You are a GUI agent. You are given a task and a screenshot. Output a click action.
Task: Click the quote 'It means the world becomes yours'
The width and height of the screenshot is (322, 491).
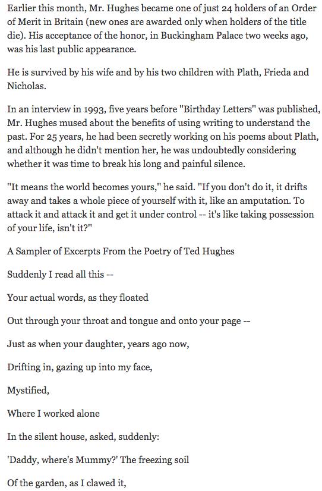click(84, 187)
